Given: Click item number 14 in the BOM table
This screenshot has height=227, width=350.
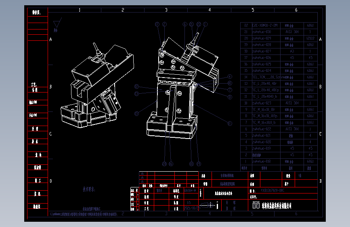Looking at the screenshot, I should pyautogui.click(x=246, y=77).
